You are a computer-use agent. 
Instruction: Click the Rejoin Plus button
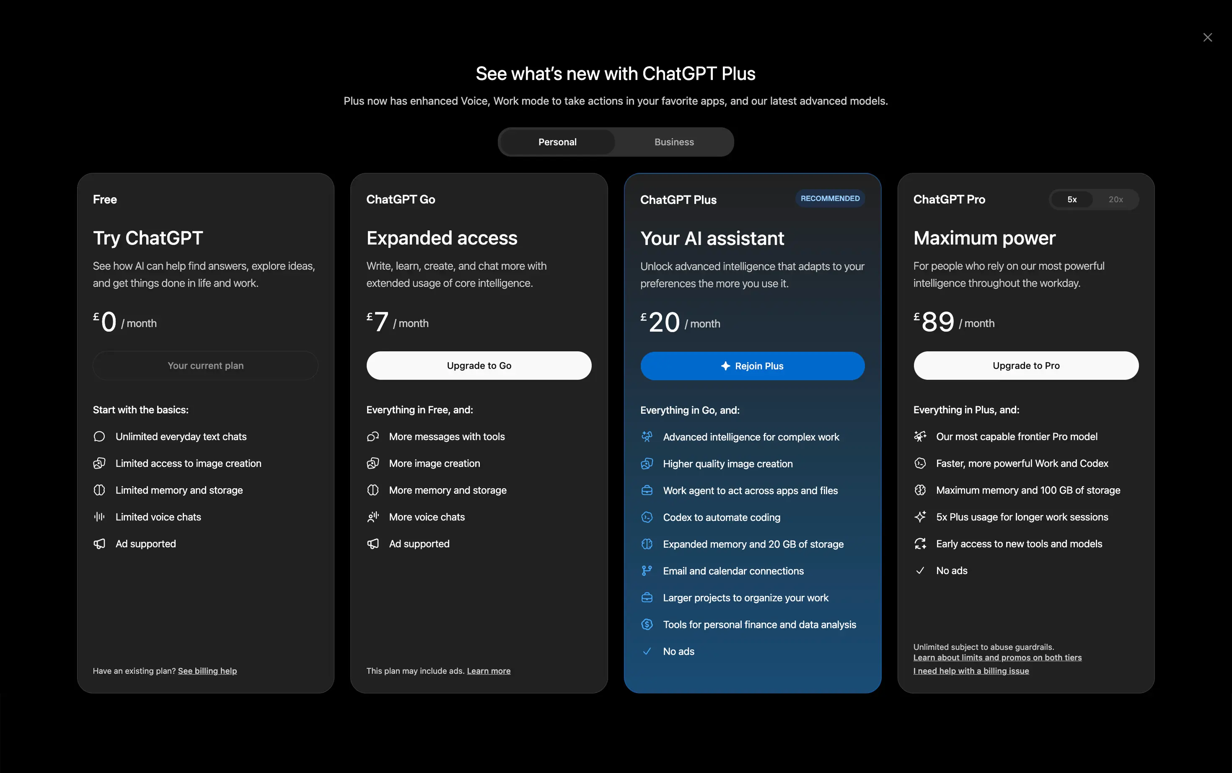pyautogui.click(x=753, y=366)
